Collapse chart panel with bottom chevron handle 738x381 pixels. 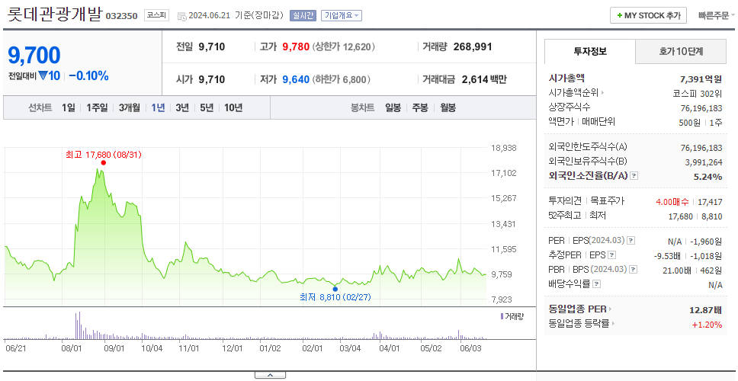(270, 375)
